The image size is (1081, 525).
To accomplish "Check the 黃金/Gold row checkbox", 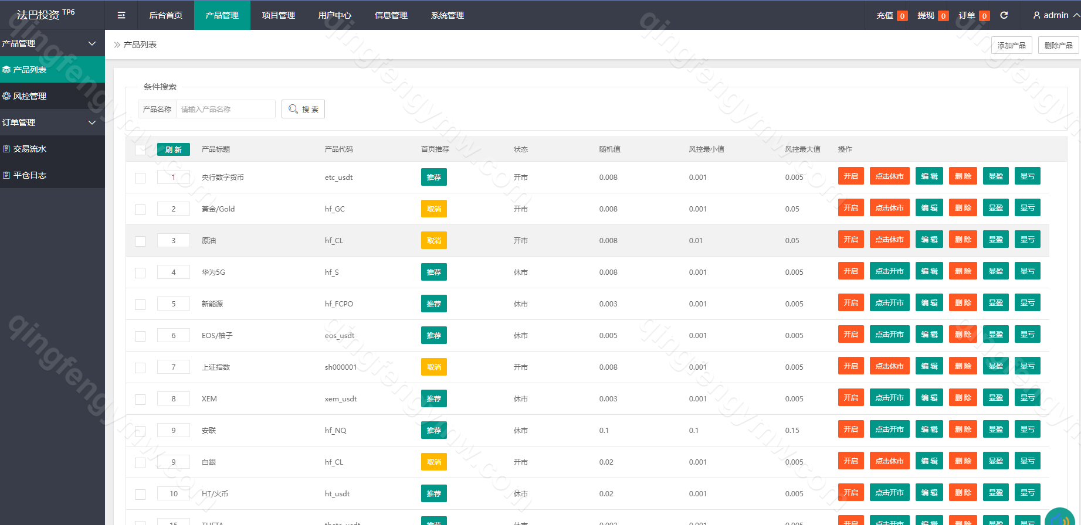I will click(x=140, y=210).
